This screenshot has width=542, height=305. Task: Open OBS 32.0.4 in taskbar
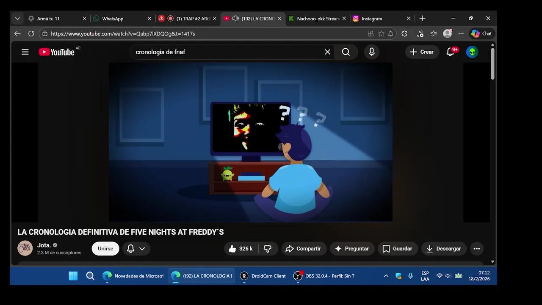coord(324,276)
